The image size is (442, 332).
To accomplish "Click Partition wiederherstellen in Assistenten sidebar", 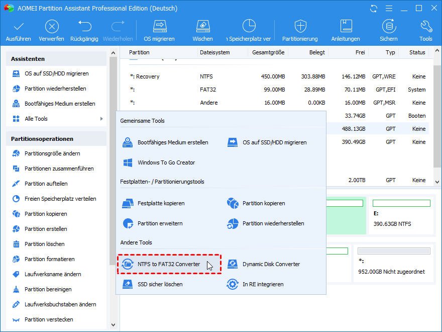I will (56, 89).
